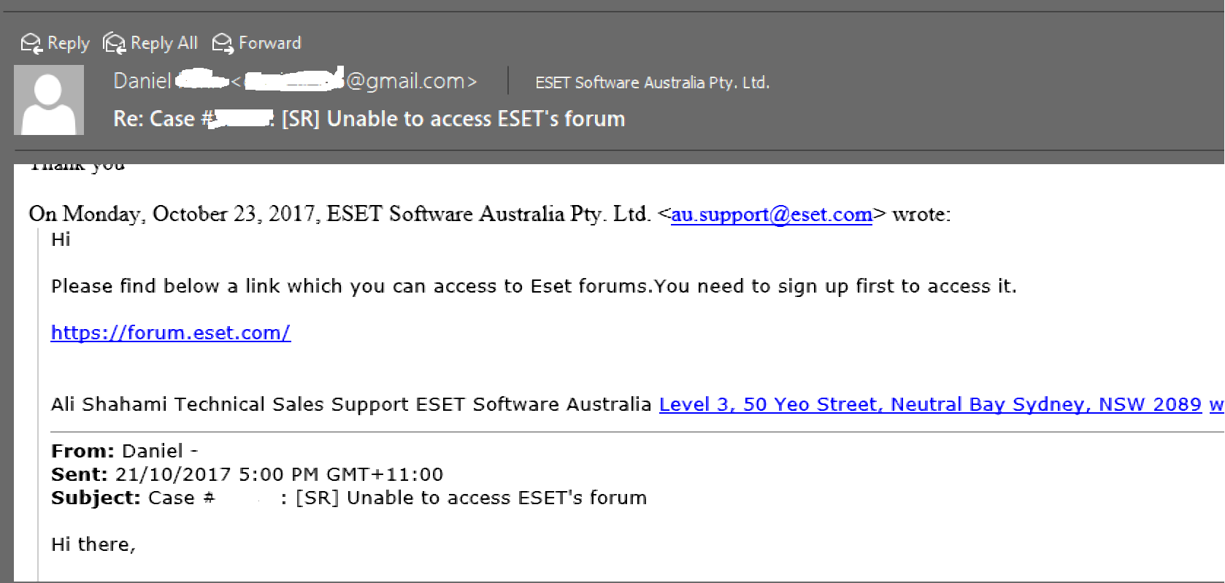The image size is (1225, 583).
Task: Click the "Please find below a link" sentence
Action: [533, 286]
